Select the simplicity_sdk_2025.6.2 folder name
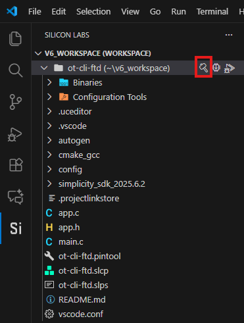 click(x=102, y=184)
